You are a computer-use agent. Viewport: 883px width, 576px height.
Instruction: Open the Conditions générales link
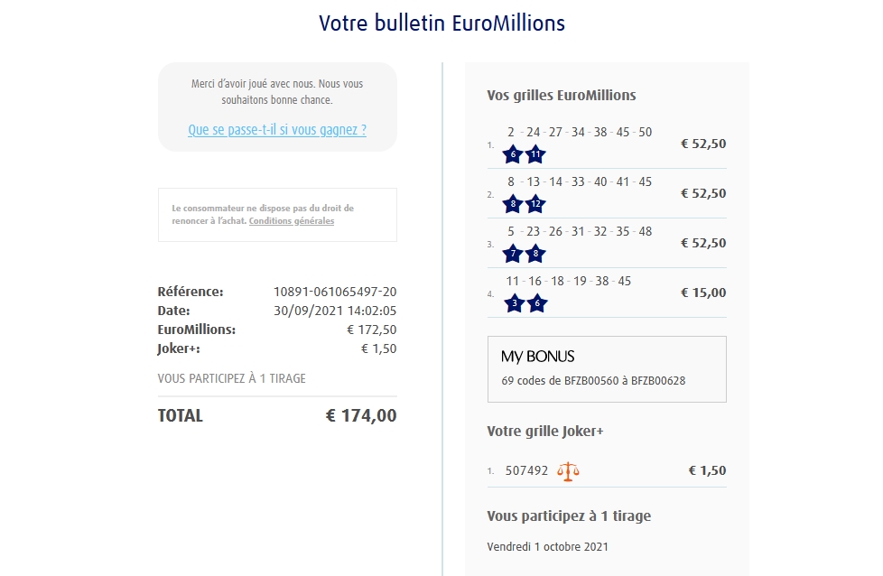point(291,221)
